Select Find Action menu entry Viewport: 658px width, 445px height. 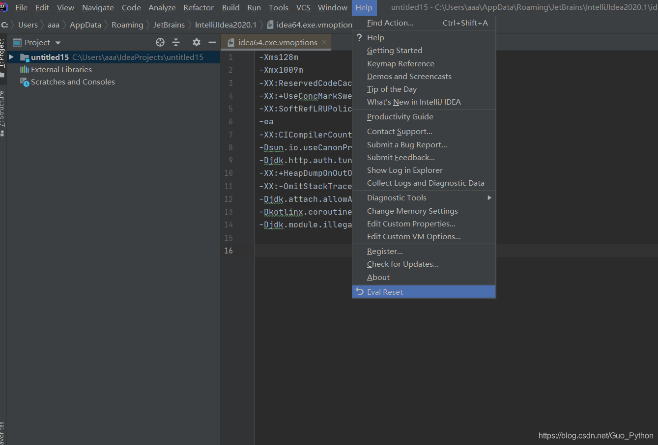click(424, 23)
